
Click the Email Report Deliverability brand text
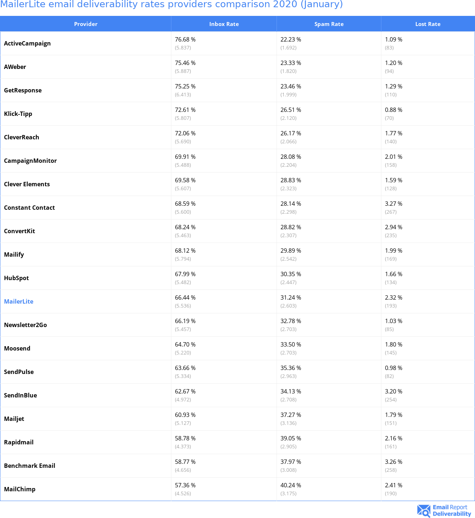452,511
